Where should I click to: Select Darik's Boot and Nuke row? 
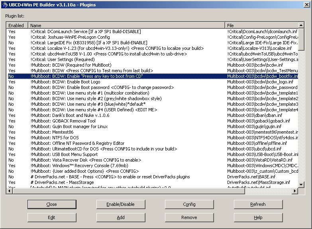tap(153, 115)
